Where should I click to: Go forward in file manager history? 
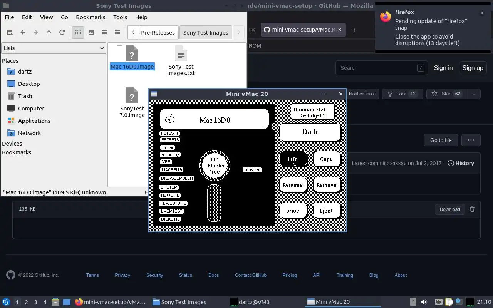(36, 33)
